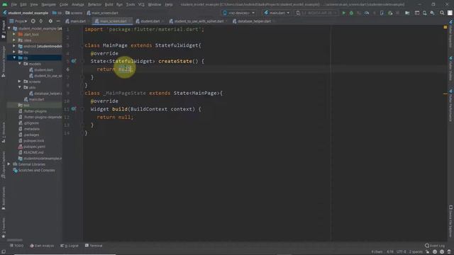Collapse the utils folder arrow

coord(20,87)
